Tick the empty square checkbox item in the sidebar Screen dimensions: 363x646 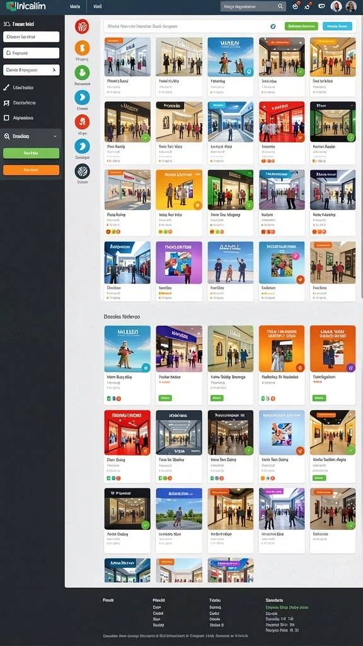point(6,118)
